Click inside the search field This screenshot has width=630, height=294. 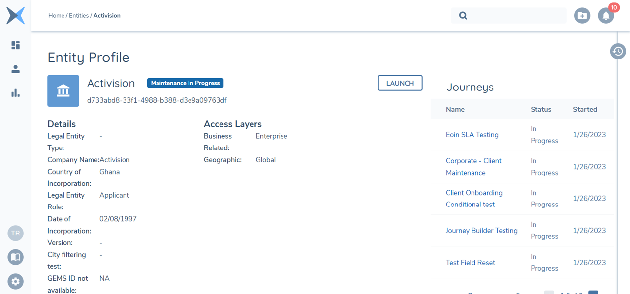coord(514,16)
